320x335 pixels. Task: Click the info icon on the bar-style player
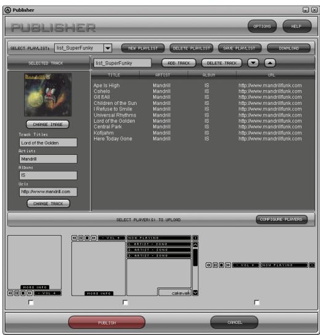[312, 265]
